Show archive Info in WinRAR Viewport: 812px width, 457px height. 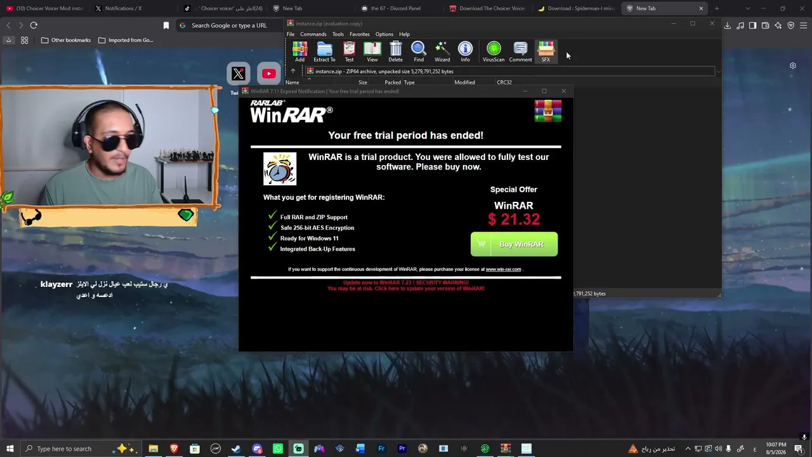[x=465, y=51]
